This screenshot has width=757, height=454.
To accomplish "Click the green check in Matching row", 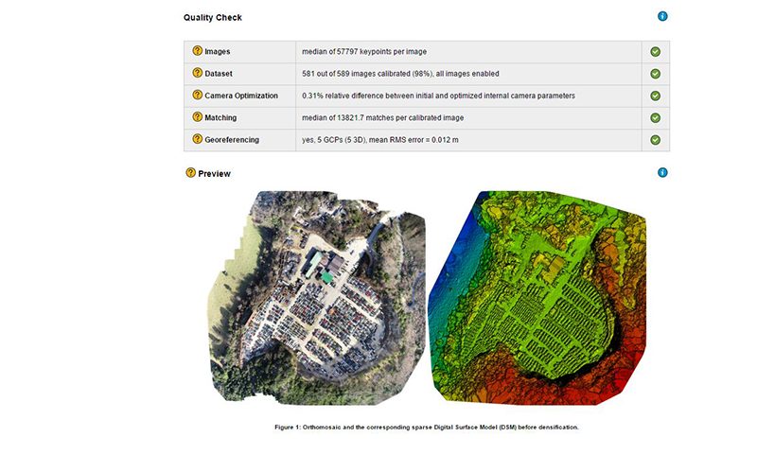I will click(655, 117).
